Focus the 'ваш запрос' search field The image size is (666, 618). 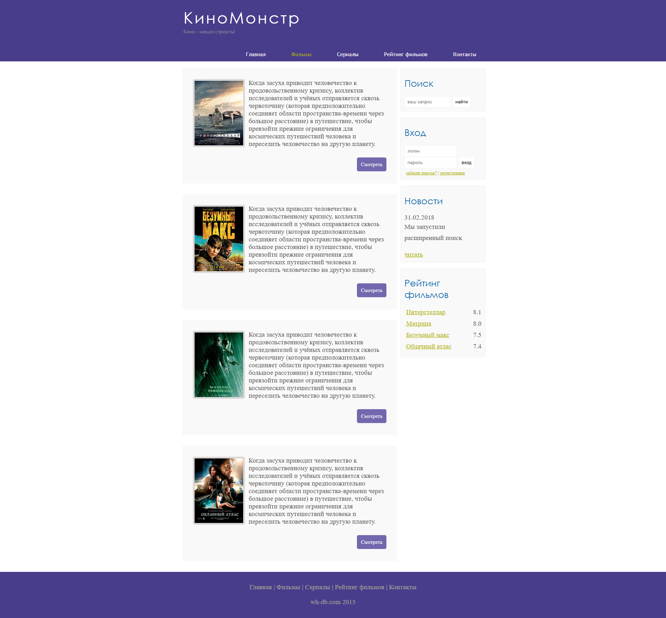tap(427, 102)
